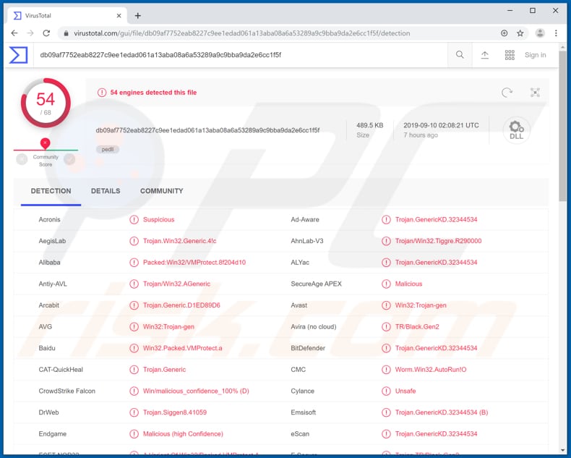Click the browser address bar URL
Viewport: 571px width, 458px height.
pos(242,33)
